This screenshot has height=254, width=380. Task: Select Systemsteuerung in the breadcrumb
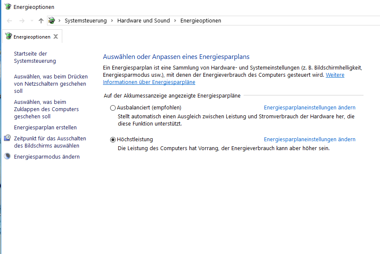click(x=86, y=21)
